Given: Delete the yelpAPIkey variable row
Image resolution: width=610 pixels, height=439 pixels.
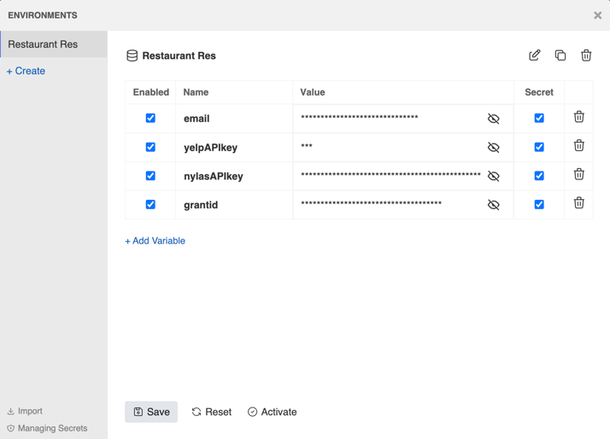Looking at the screenshot, I should coord(579,145).
